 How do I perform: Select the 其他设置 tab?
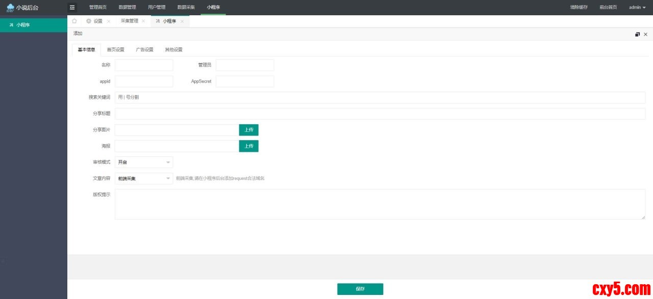173,49
